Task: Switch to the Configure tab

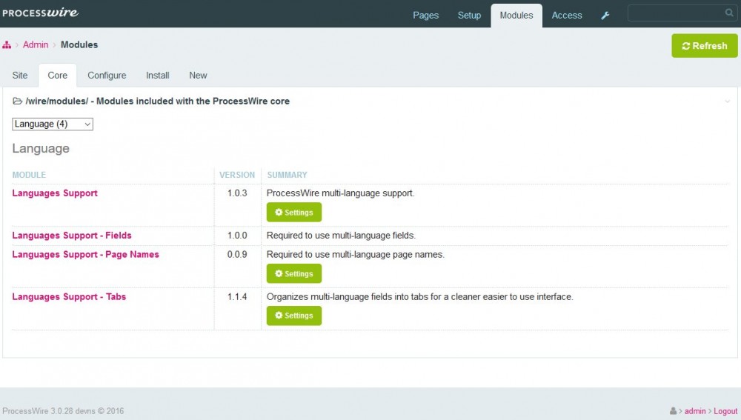Action: point(107,76)
